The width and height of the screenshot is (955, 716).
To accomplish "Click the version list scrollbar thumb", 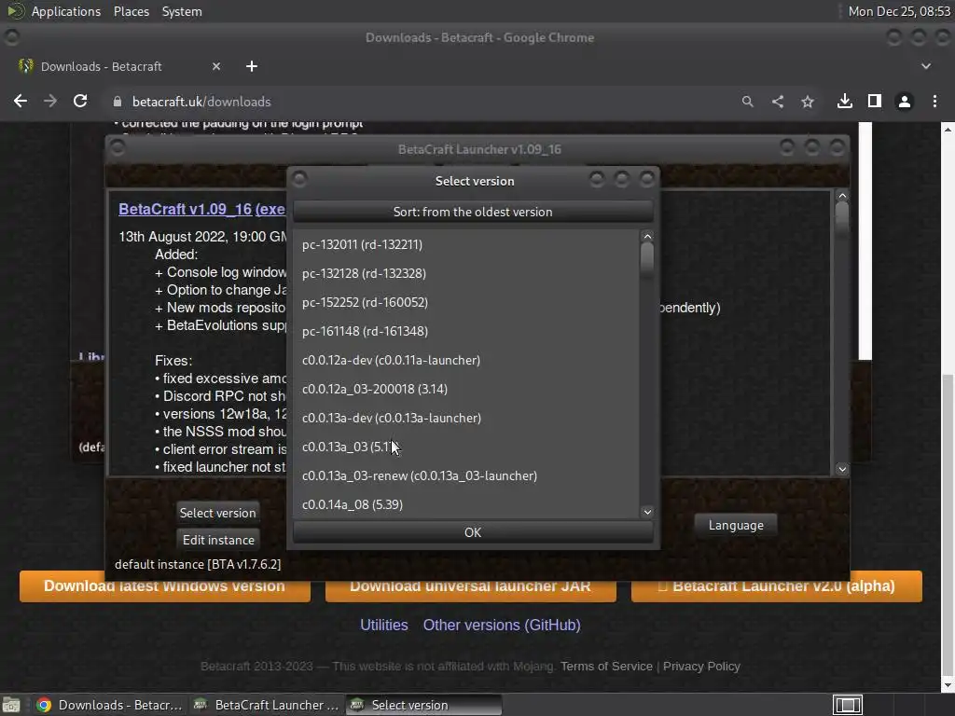I will 647,261.
